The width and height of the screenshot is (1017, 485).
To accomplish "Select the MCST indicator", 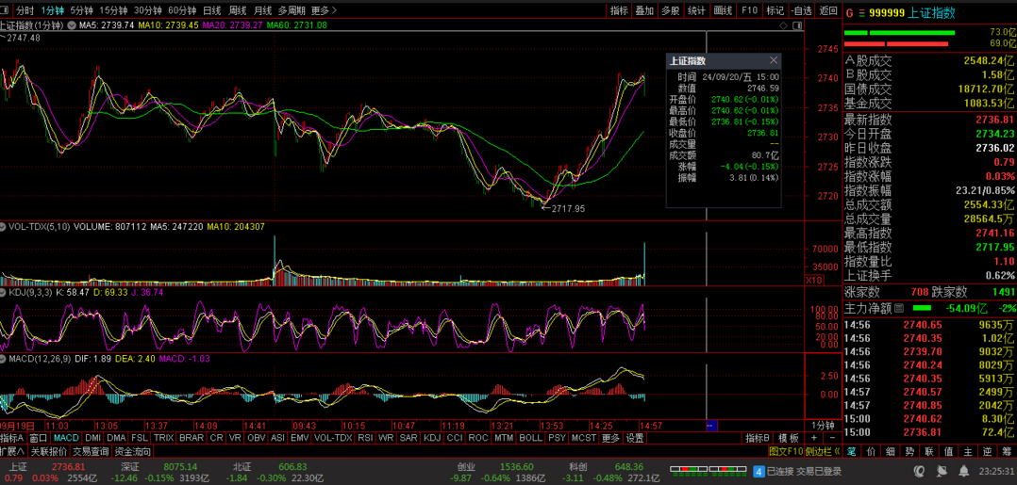I will tap(584, 438).
